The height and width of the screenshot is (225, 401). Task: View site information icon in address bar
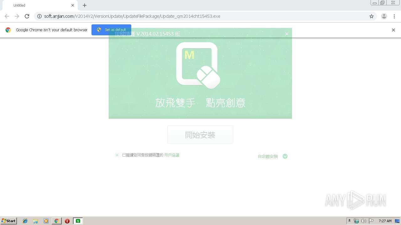(39, 16)
